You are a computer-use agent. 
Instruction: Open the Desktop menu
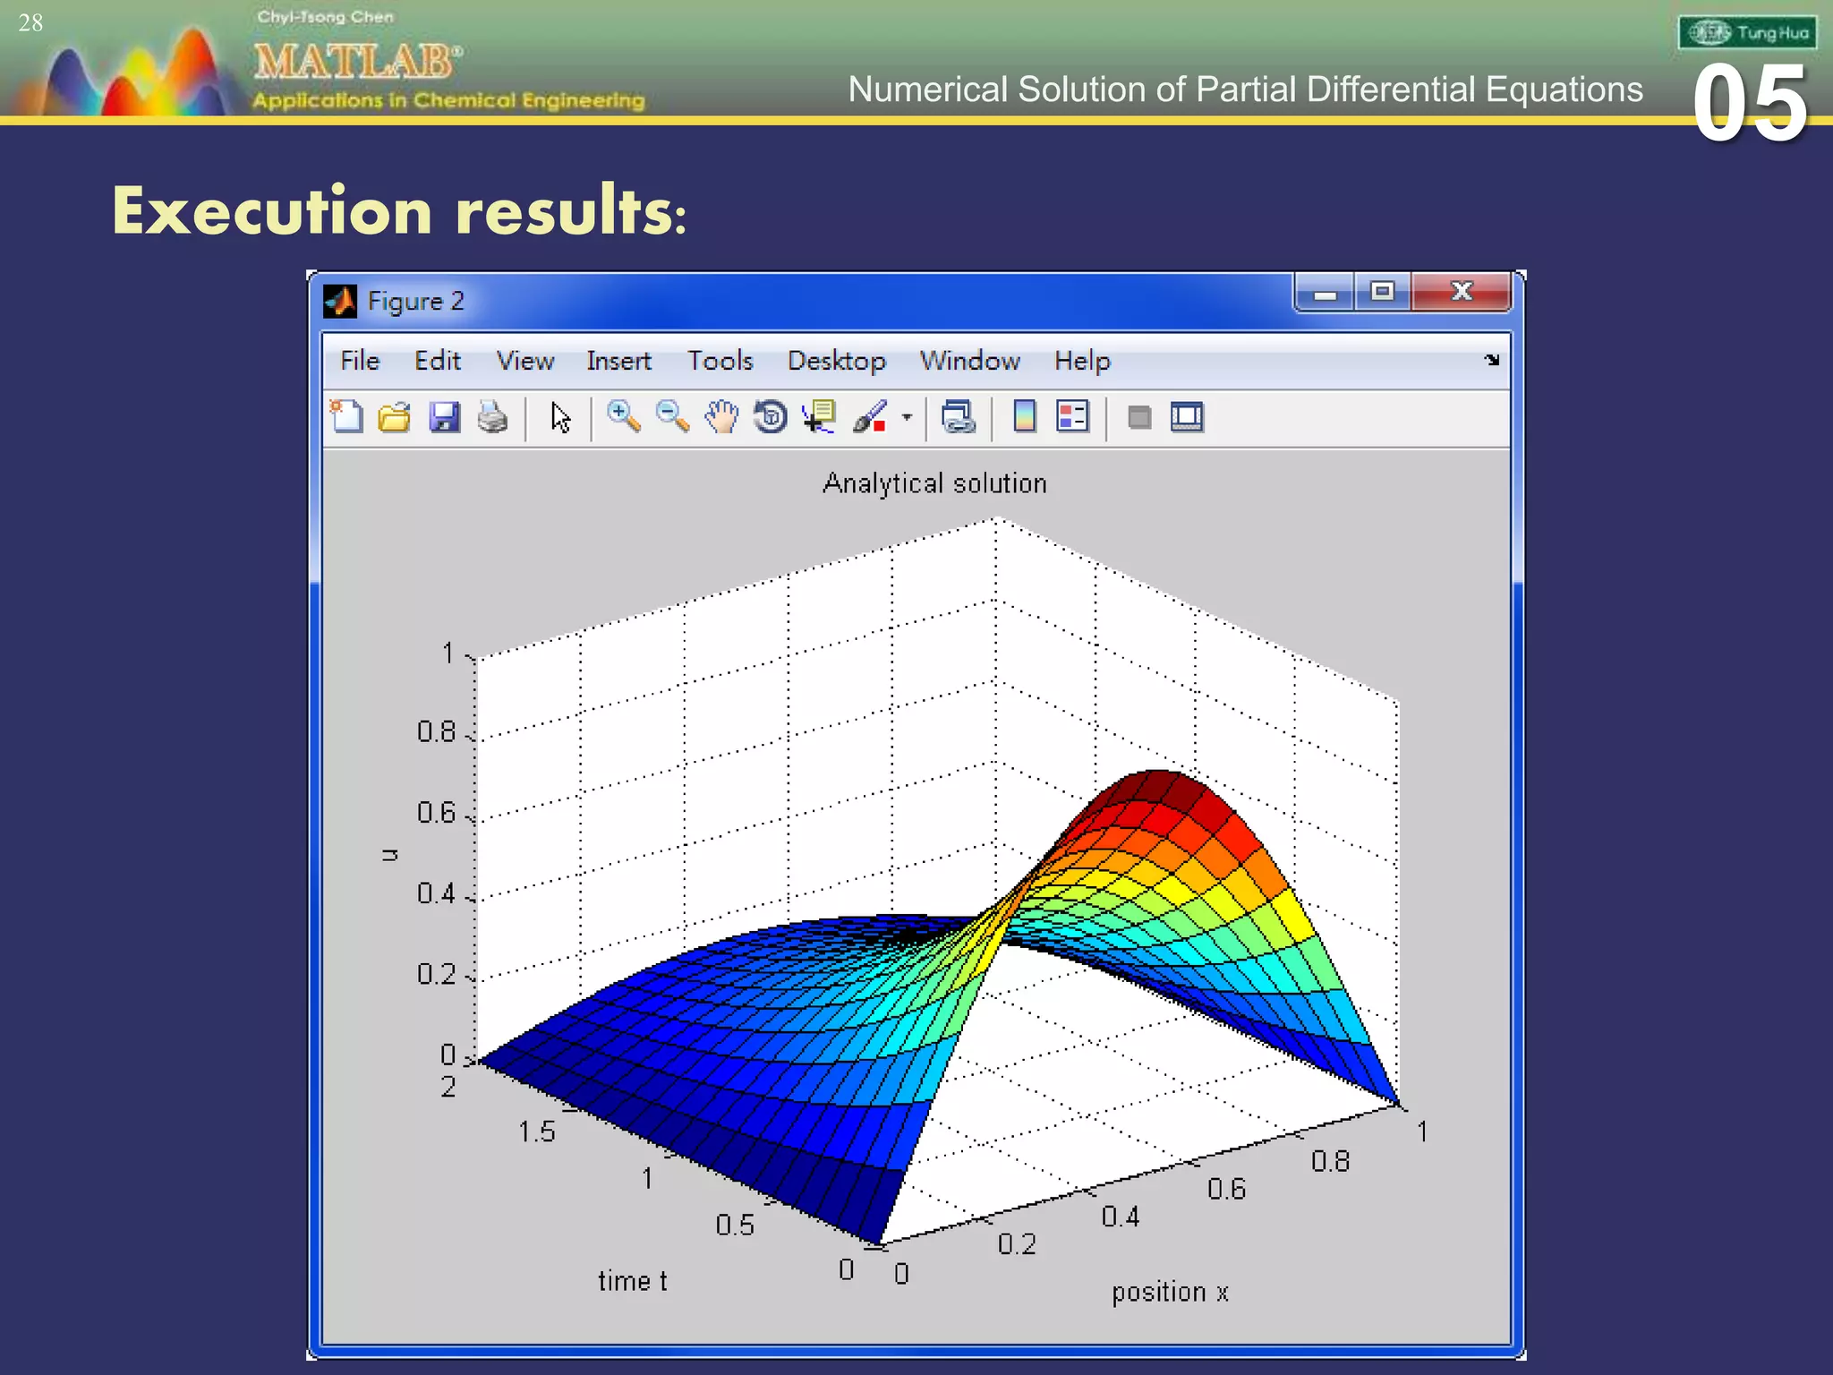pyautogui.click(x=837, y=361)
